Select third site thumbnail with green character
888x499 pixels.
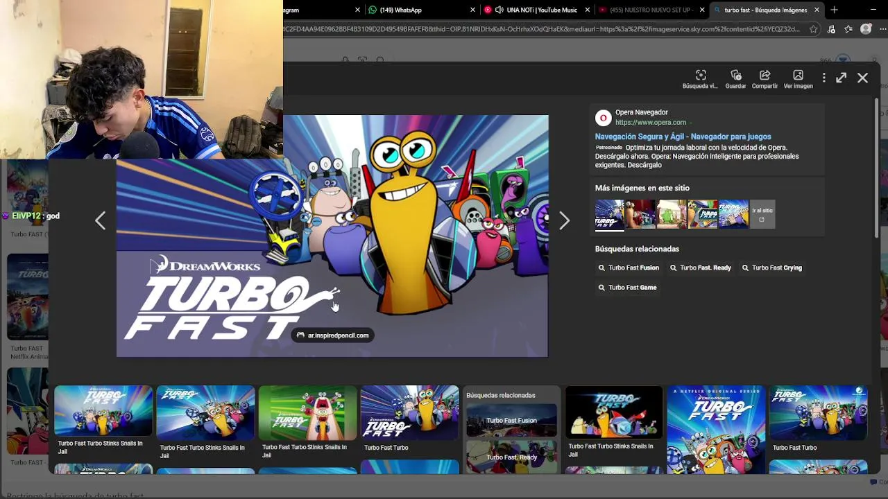672,214
